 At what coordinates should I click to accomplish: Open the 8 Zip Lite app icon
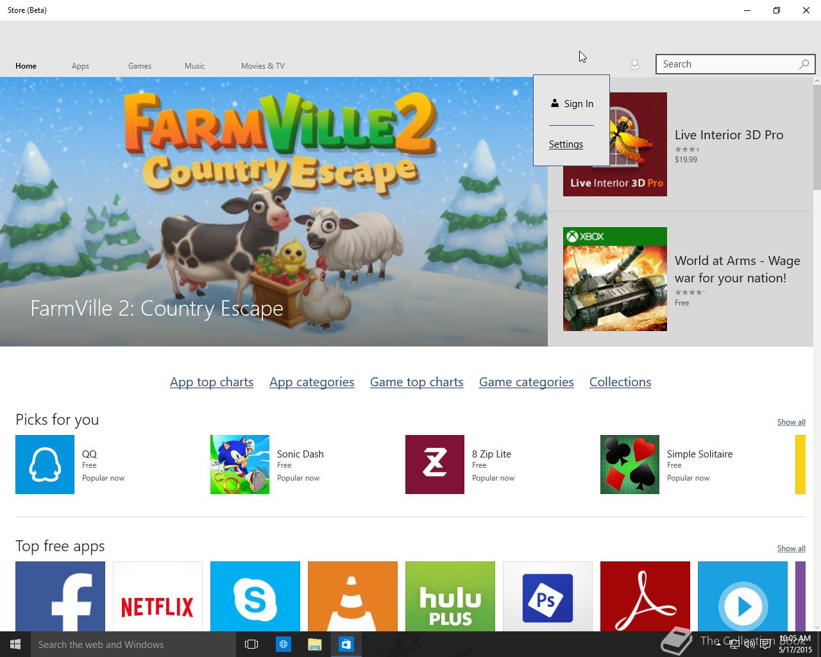435,465
